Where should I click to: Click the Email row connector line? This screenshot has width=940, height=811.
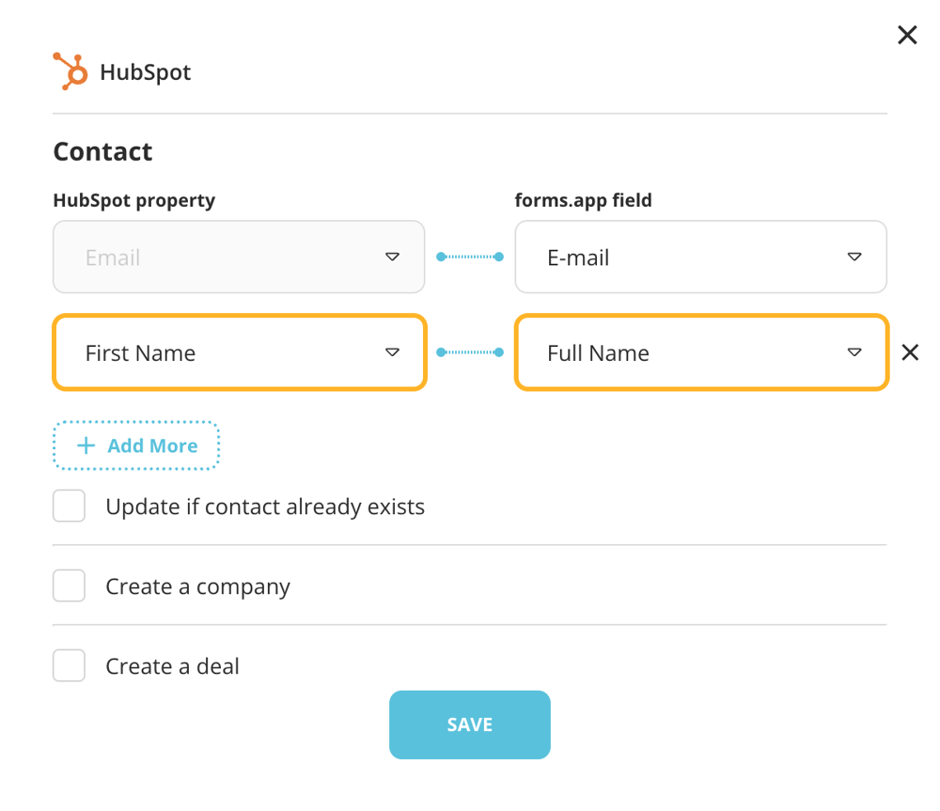[x=470, y=257]
